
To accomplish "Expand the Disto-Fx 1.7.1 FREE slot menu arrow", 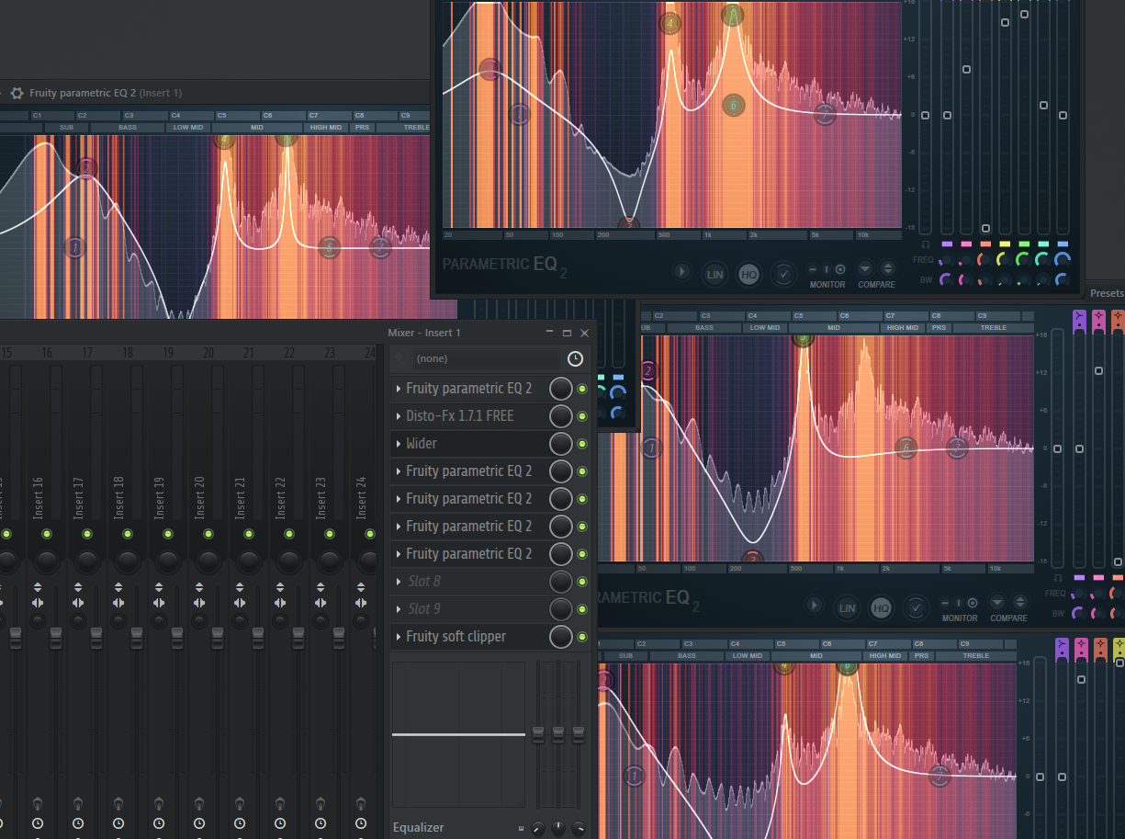I will coord(399,416).
